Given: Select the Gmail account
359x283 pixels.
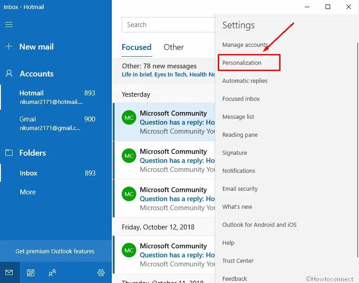Looking at the screenshot, I should (x=56, y=123).
